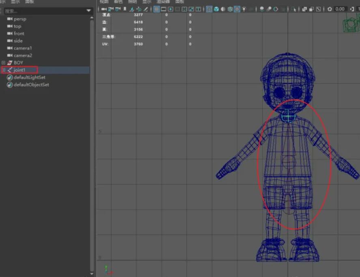Open the 渲染器 renderer menu
This screenshot has width=360, height=277.
pos(163,2)
